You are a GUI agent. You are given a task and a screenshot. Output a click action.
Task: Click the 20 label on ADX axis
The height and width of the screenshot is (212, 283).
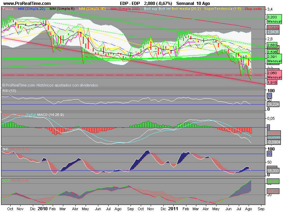(269, 195)
